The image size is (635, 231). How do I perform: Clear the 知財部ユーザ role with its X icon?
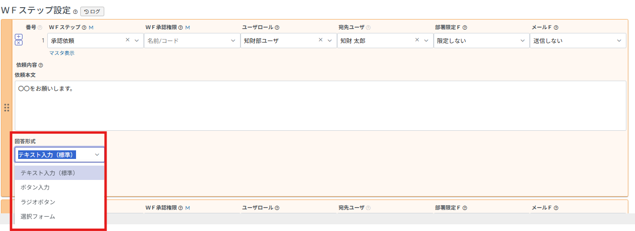[x=321, y=41]
